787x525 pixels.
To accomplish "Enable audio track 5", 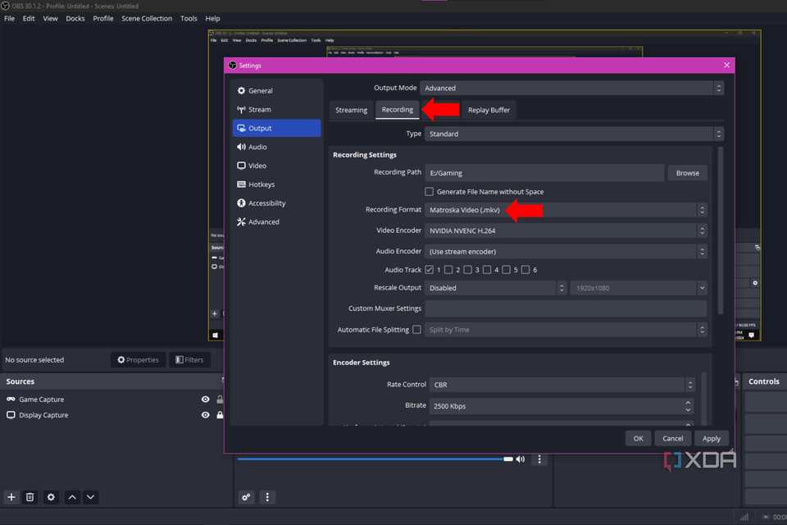I will 506,270.
